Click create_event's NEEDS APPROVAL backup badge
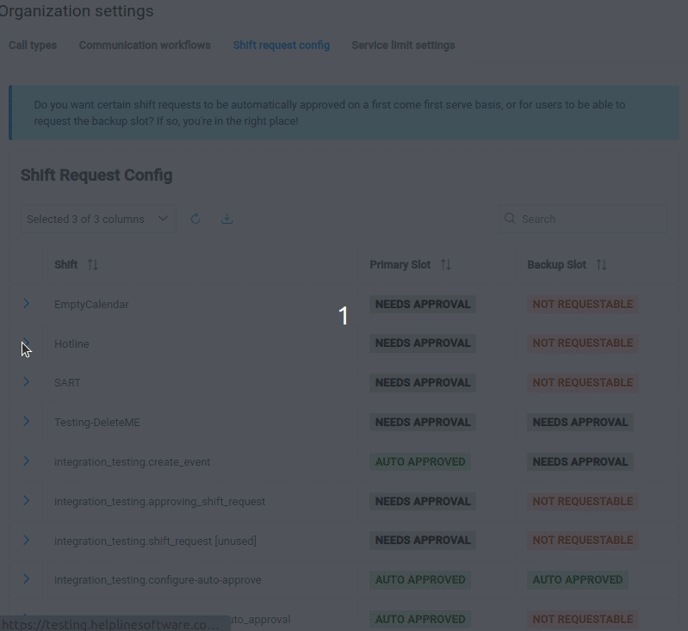This screenshot has height=631, width=688. pos(580,461)
